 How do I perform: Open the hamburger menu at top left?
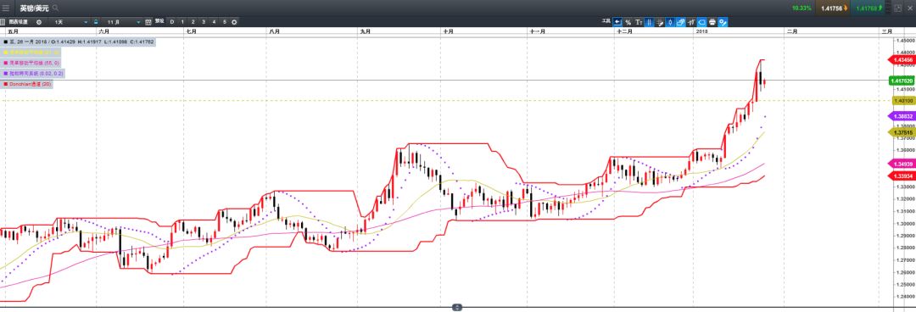[x=6, y=8]
